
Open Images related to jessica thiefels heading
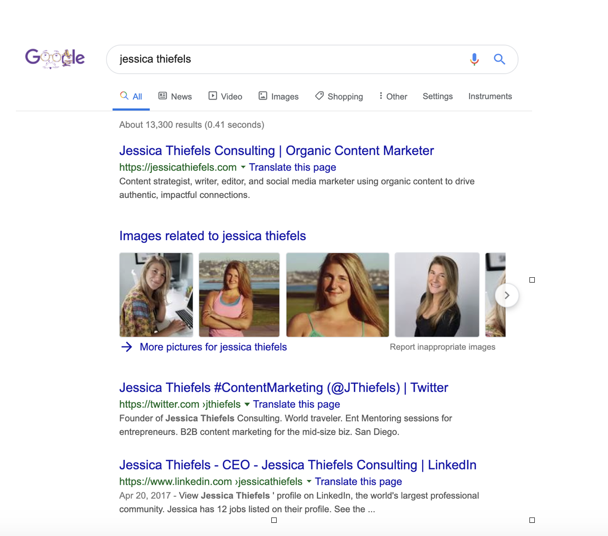click(213, 236)
